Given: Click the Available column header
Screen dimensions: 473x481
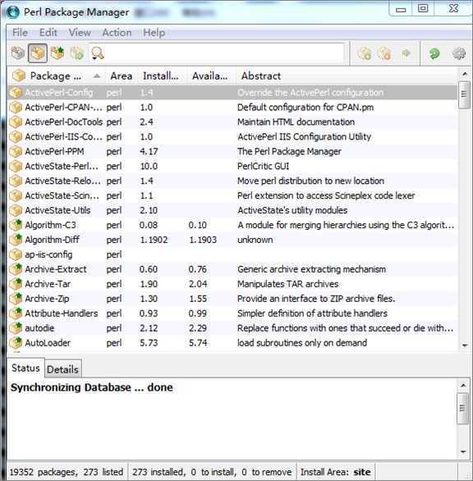Looking at the screenshot, I should click(x=210, y=76).
